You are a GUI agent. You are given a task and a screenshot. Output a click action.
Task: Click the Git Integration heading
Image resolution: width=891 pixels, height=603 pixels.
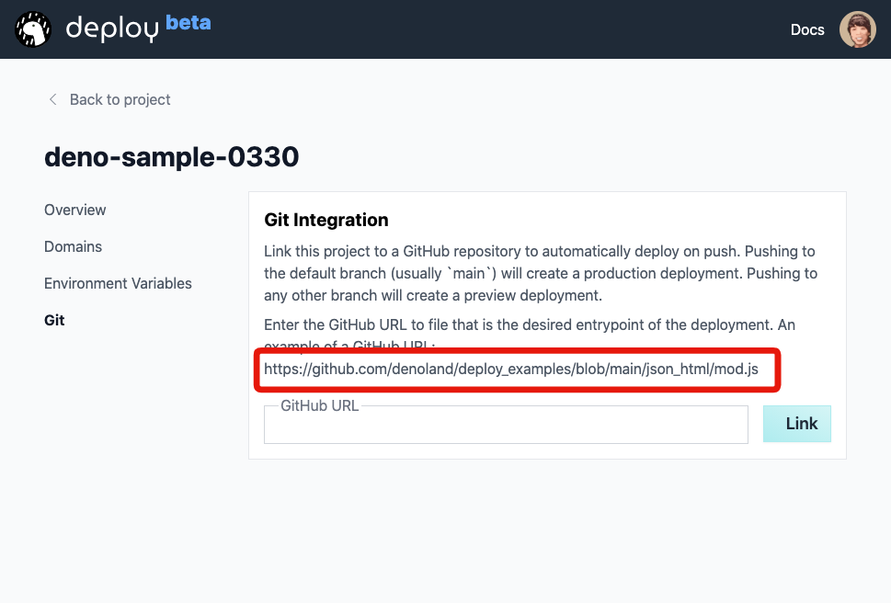(x=326, y=220)
